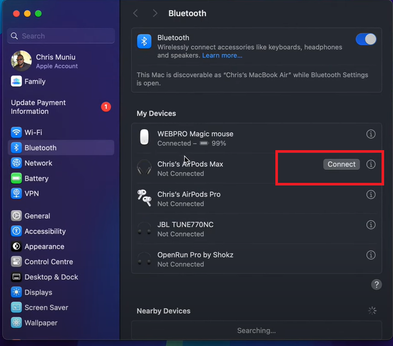393x346 pixels.
Task: Show info for Chris's AirPods Max
Action: click(x=371, y=164)
